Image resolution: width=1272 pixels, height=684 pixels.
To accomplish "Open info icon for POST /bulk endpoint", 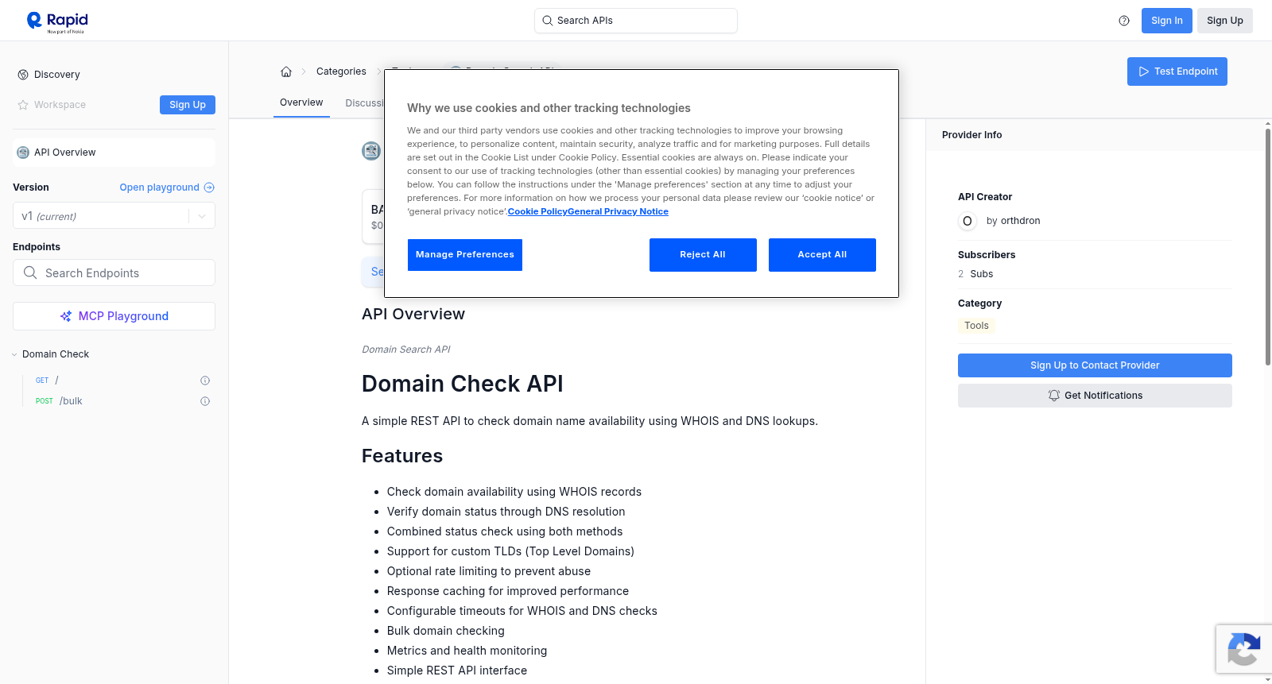I will [205, 401].
